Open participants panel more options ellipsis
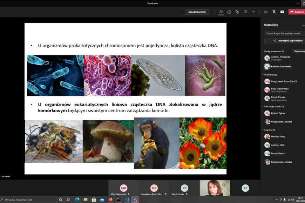 (x=303, y=25)
